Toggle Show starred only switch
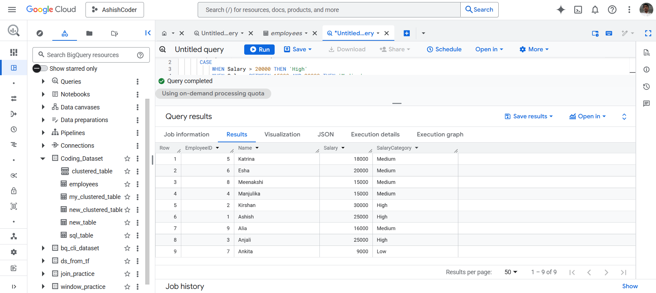Viewport: 656px width, 293px height. coord(40,68)
